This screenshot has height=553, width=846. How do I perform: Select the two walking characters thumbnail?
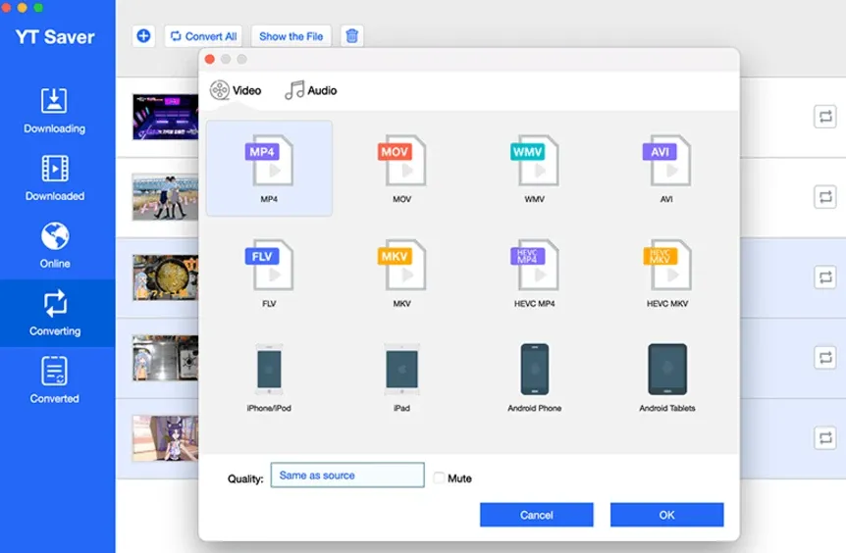tap(166, 197)
